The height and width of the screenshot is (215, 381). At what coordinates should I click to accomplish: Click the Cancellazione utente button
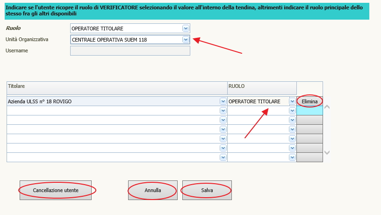click(56, 190)
